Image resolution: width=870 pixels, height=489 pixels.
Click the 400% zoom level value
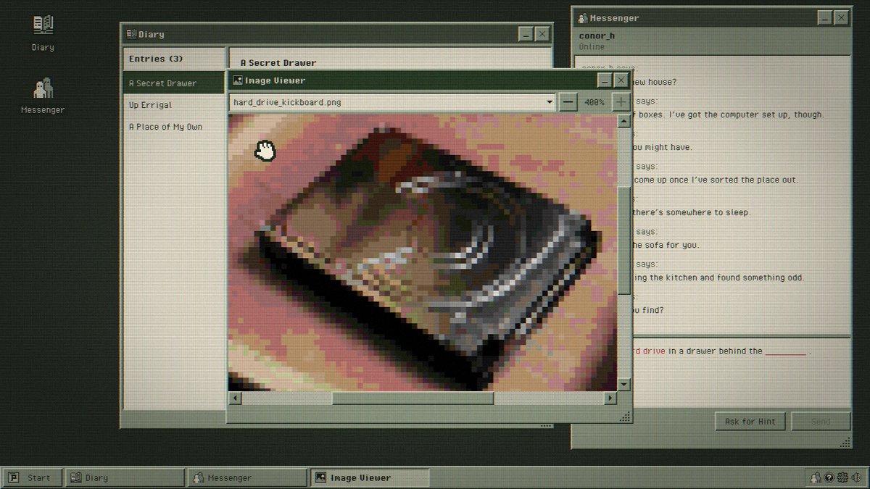594,102
